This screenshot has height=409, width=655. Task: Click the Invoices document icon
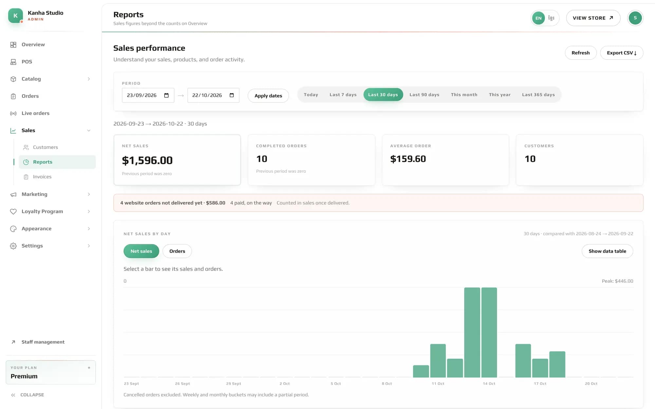pyautogui.click(x=26, y=177)
